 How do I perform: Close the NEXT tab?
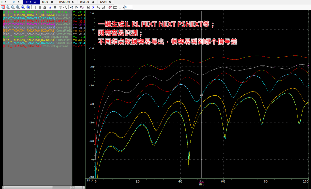pos(52,2)
